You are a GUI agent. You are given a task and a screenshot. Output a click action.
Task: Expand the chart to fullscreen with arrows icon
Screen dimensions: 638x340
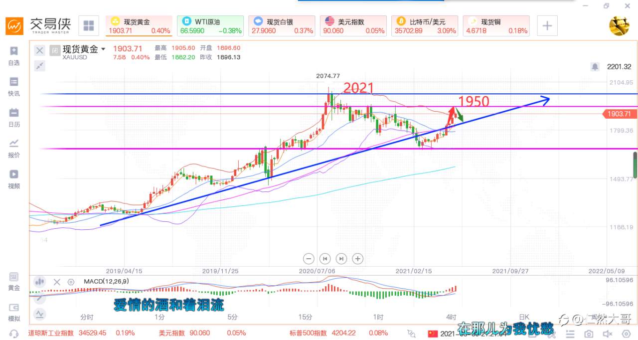coord(40,65)
